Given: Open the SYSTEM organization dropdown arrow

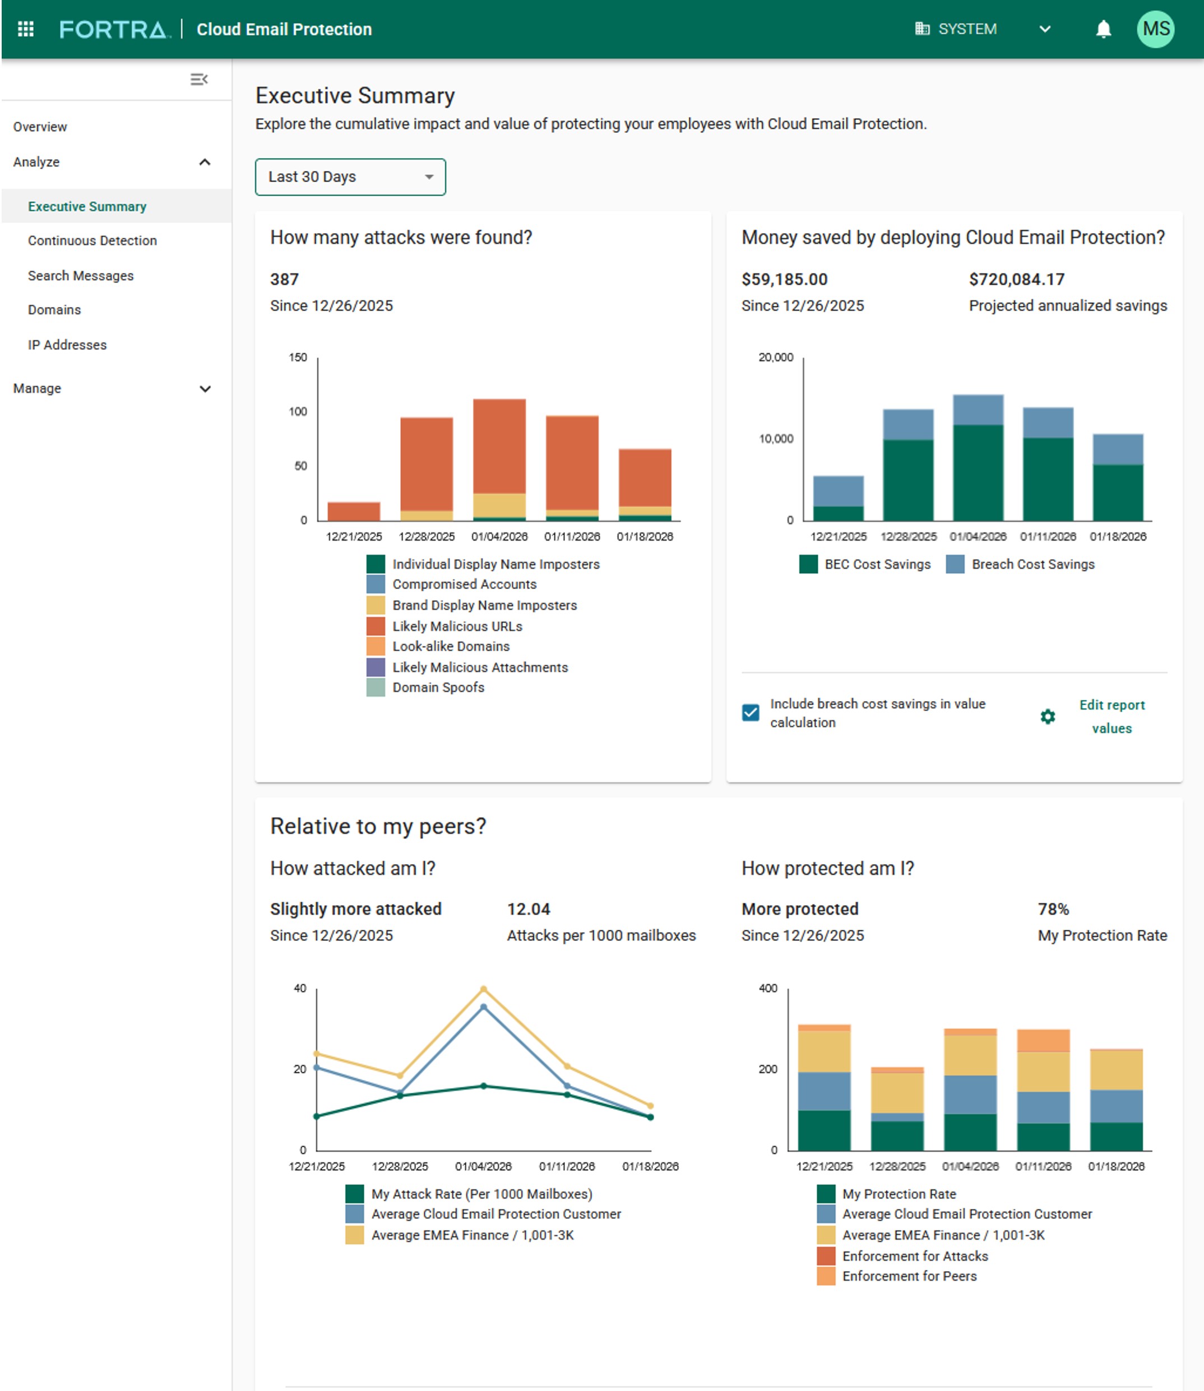Looking at the screenshot, I should coord(1045,29).
